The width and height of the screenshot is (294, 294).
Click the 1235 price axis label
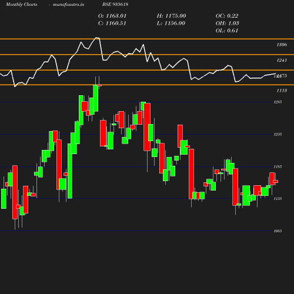278,134
